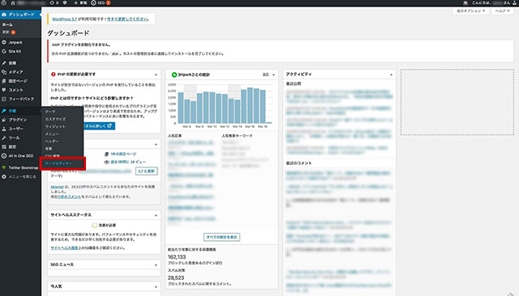This screenshot has width=519, height=296.
Task: Click the media icon for メディア
Action: (x=4, y=72)
